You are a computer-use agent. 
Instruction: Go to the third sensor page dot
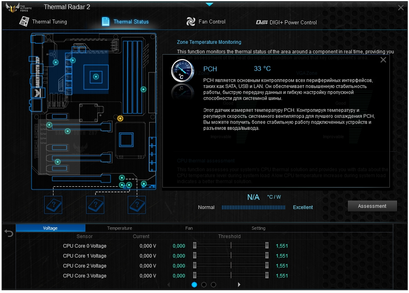click(213, 285)
